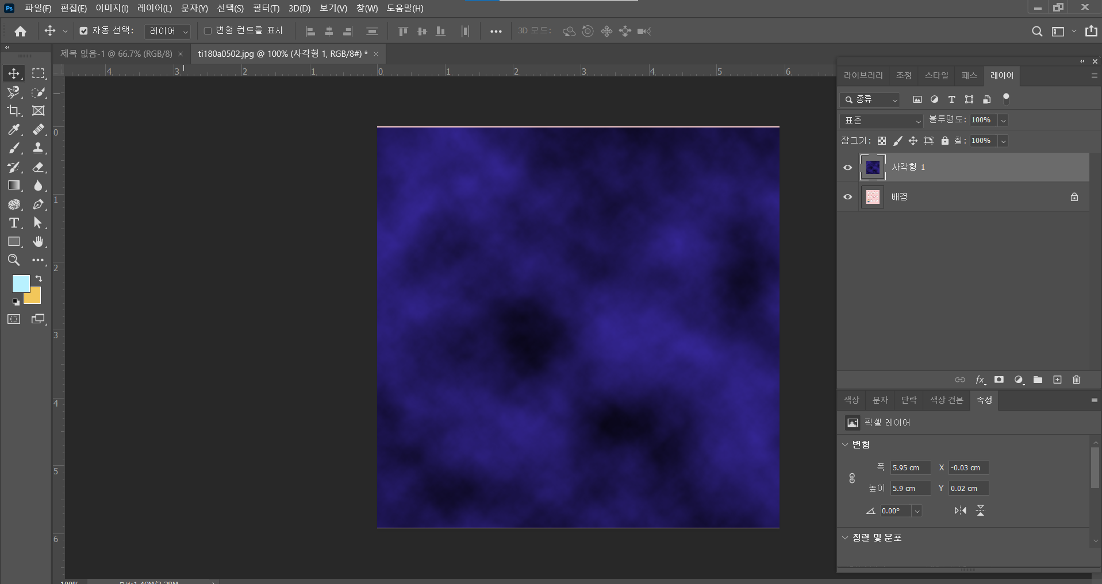Select the Eyedropper tool
Screen dimensions: 1102x584
(14, 130)
